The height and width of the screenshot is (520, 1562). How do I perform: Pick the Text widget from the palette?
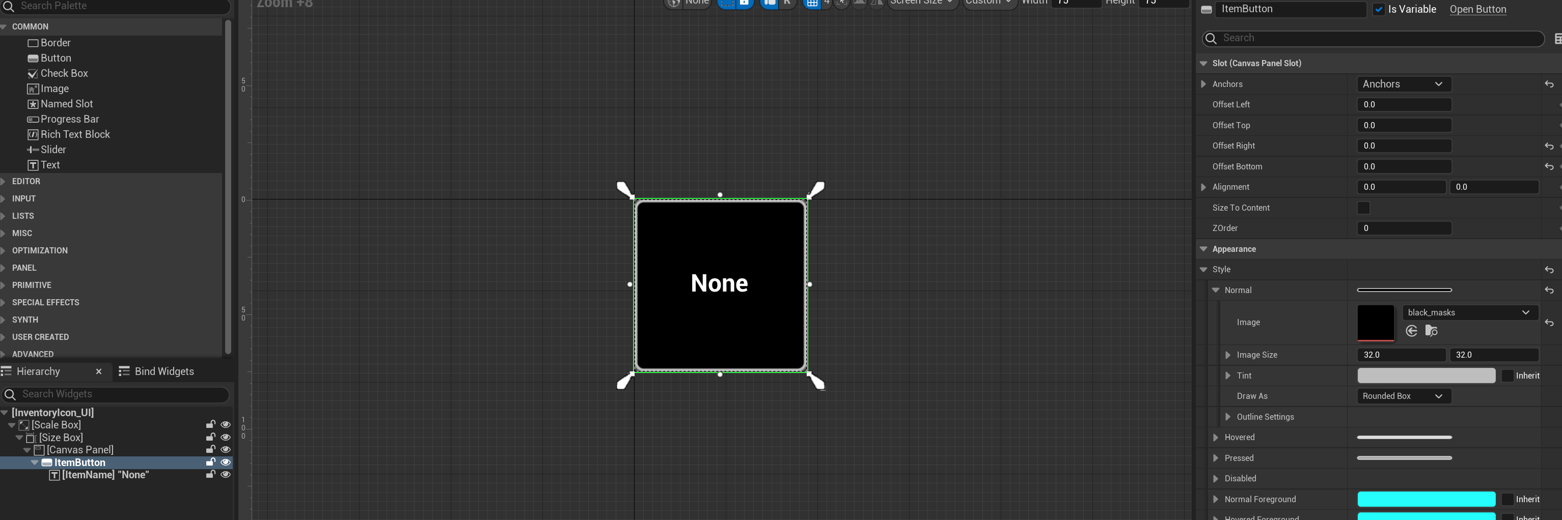click(x=44, y=165)
